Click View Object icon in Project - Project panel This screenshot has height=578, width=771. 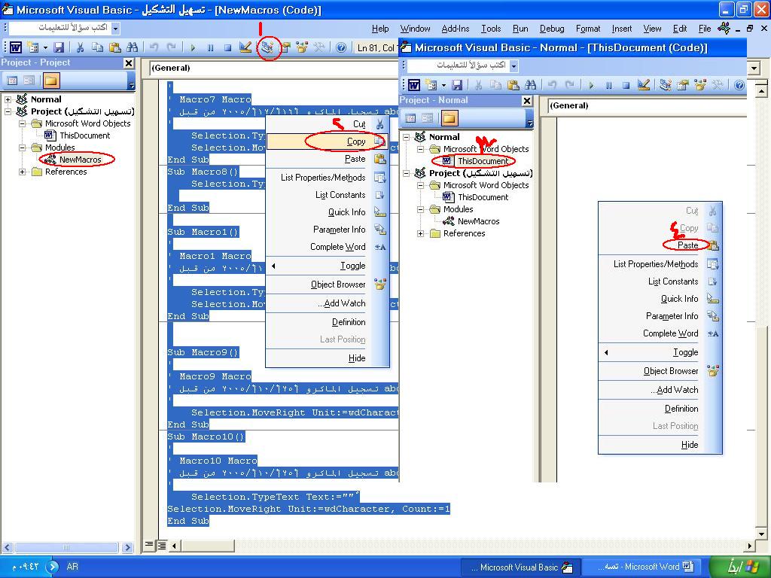[x=29, y=80]
